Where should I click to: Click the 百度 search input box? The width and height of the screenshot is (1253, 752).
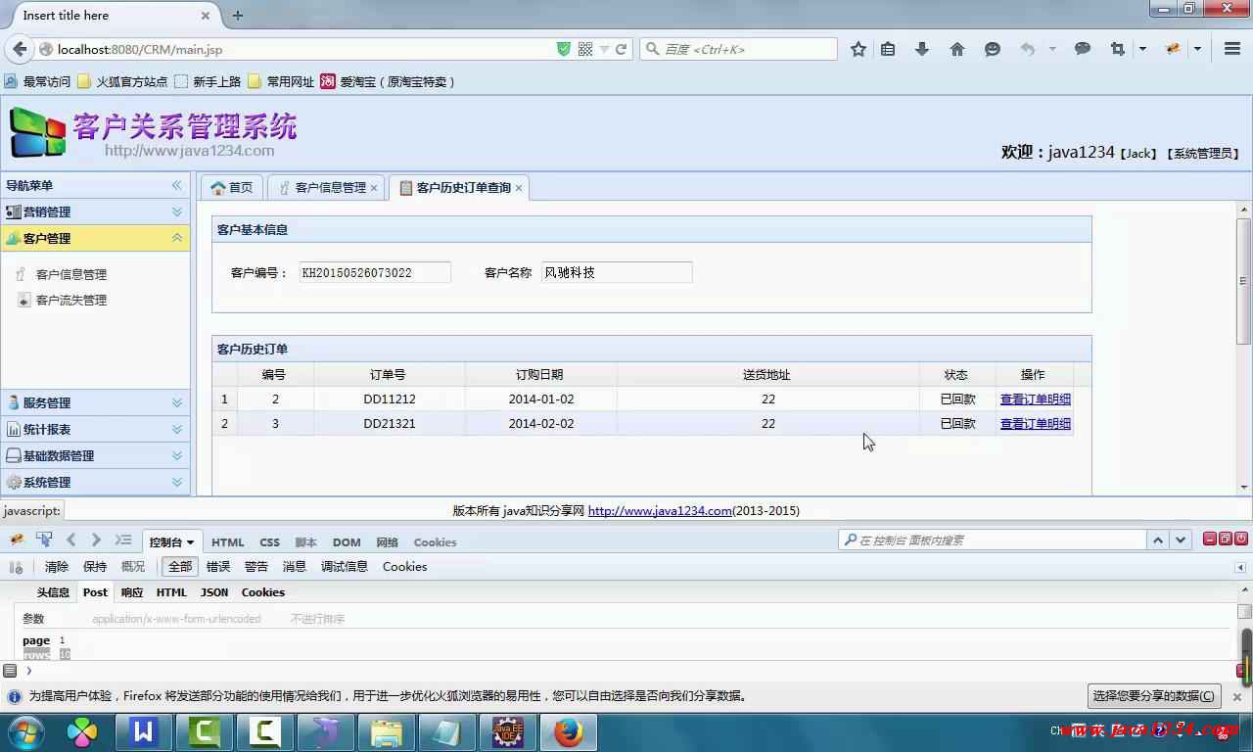(744, 49)
